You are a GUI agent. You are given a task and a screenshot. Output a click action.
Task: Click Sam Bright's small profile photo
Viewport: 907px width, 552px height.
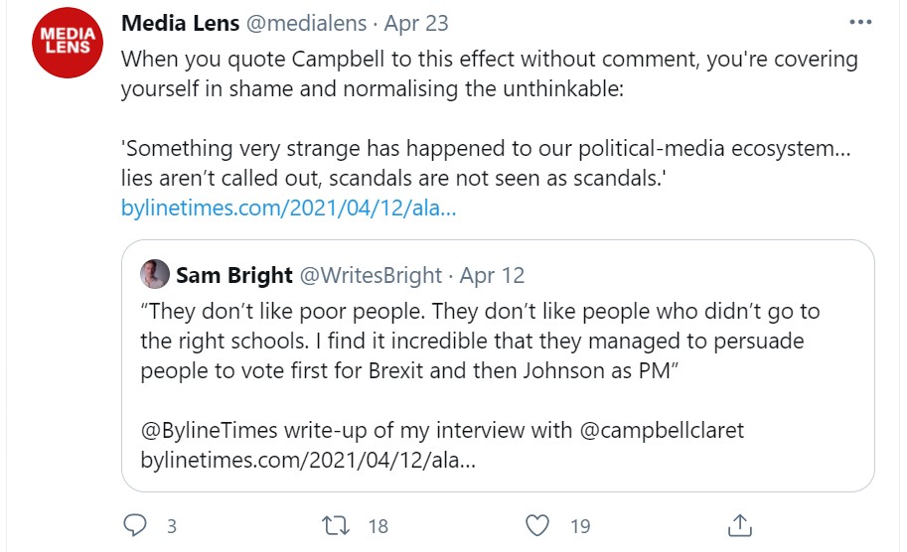point(155,275)
